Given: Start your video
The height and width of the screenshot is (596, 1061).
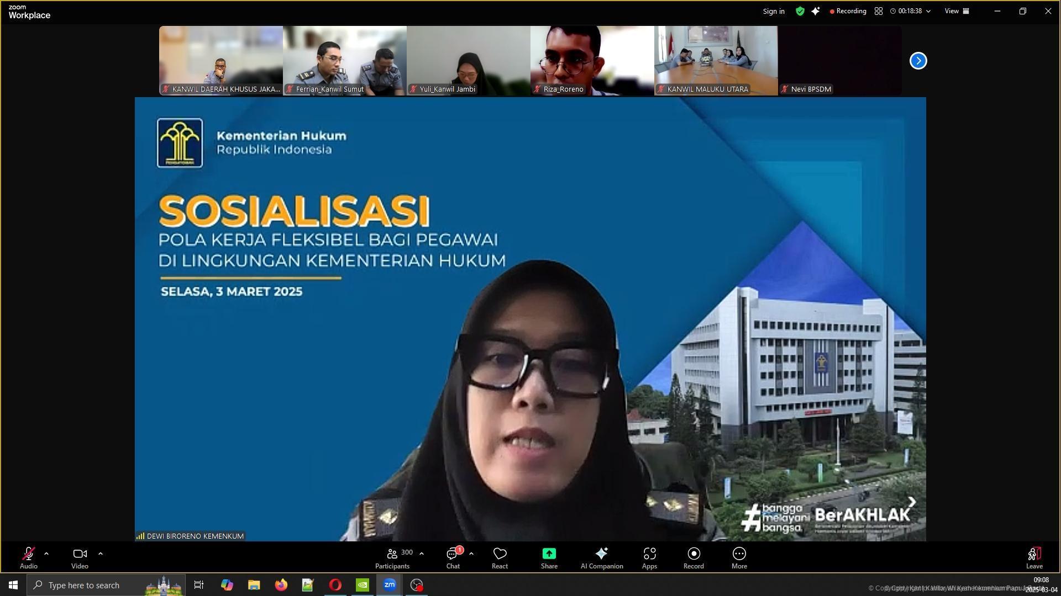Looking at the screenshot, I should [x=79, y=556].
